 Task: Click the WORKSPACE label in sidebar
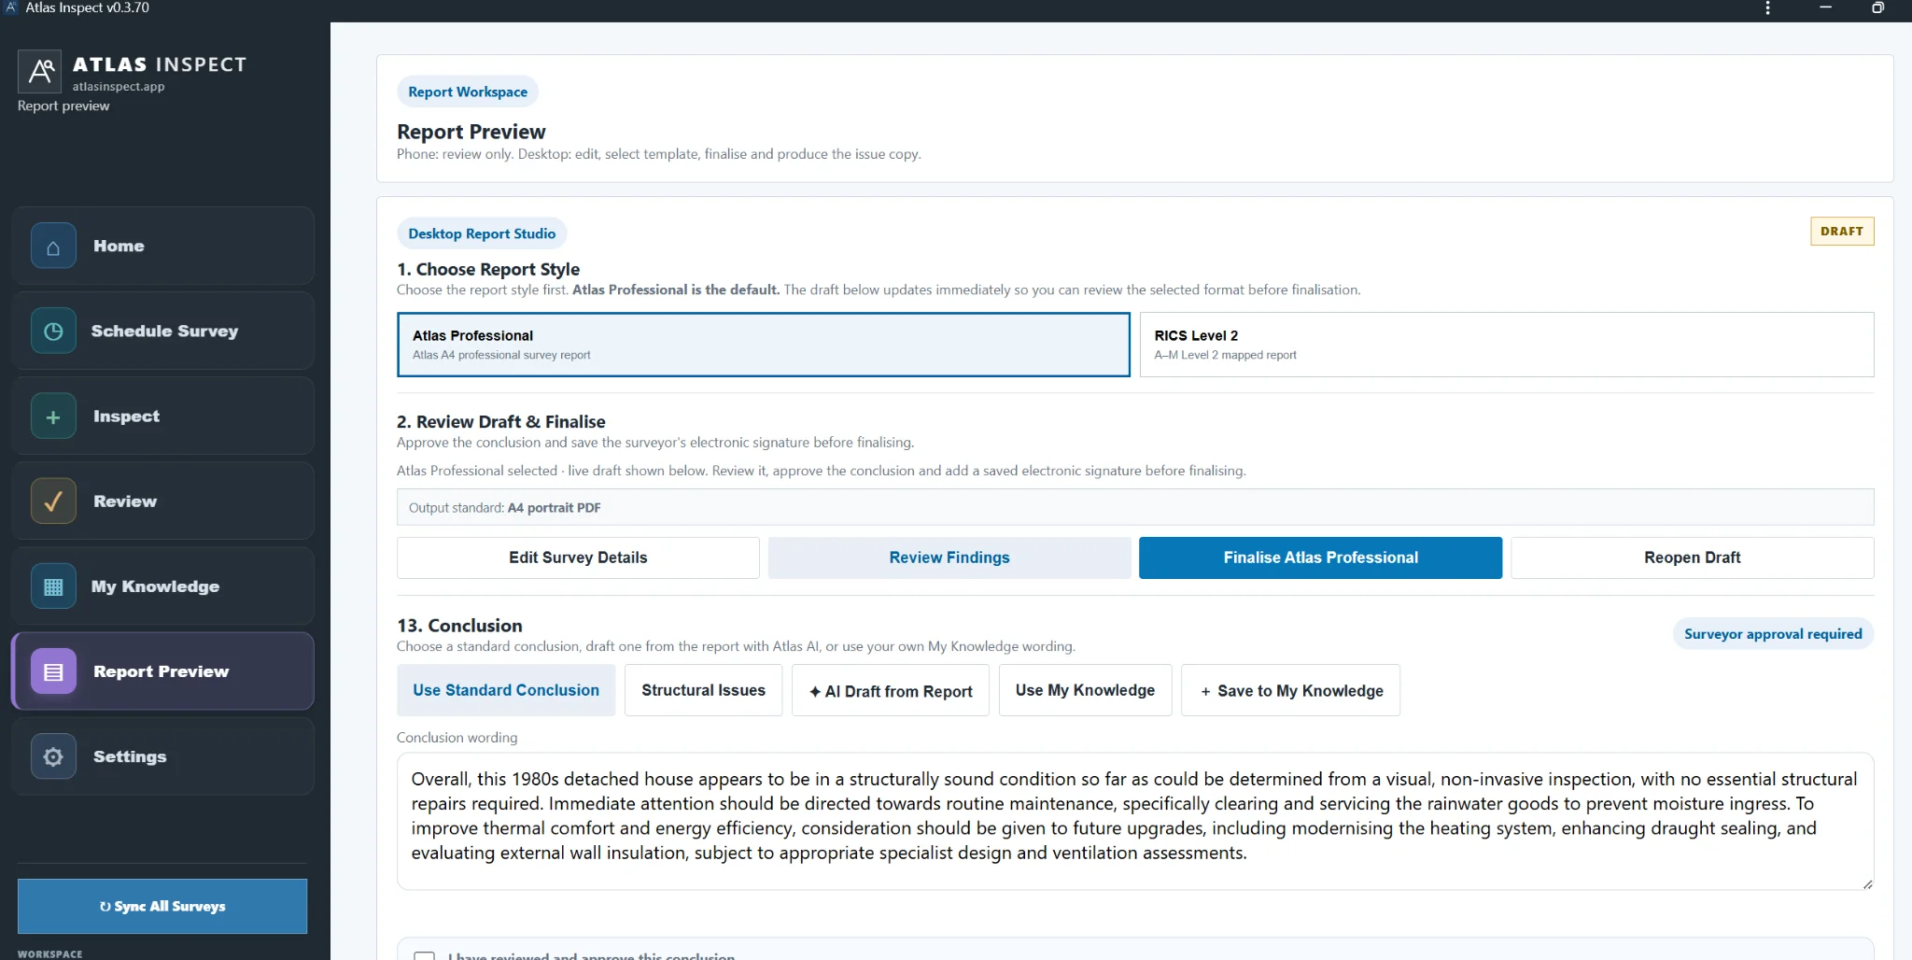tap(50, 954)
